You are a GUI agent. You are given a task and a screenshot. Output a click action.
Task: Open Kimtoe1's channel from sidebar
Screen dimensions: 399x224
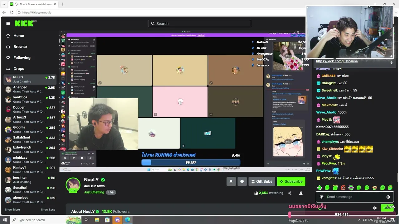[x=30, y=170]
